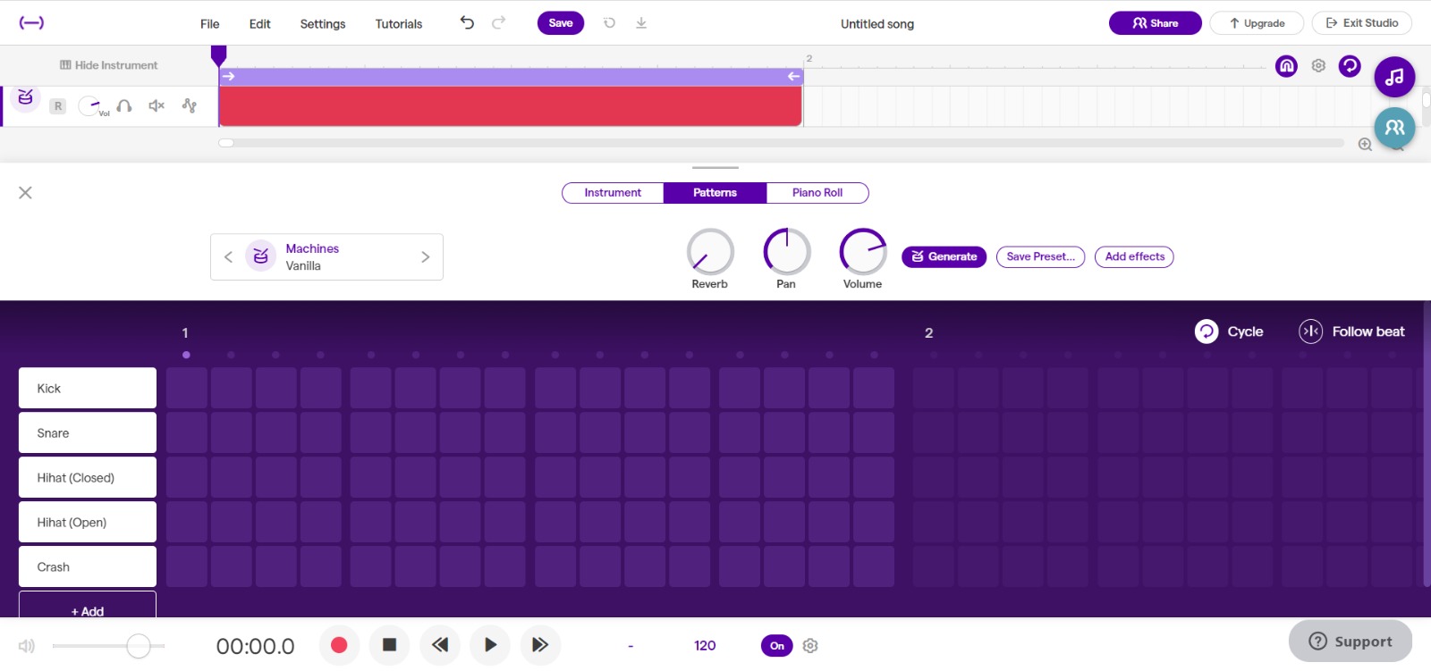Viewport: 1431px width, 671px height.
Task: Open timeline settings gear icon
Action: 1318,65
